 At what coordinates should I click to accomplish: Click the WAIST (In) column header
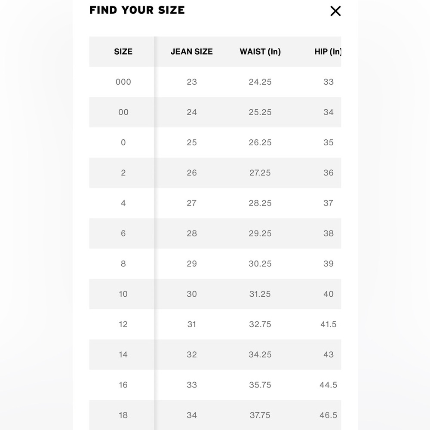point(260,52)
